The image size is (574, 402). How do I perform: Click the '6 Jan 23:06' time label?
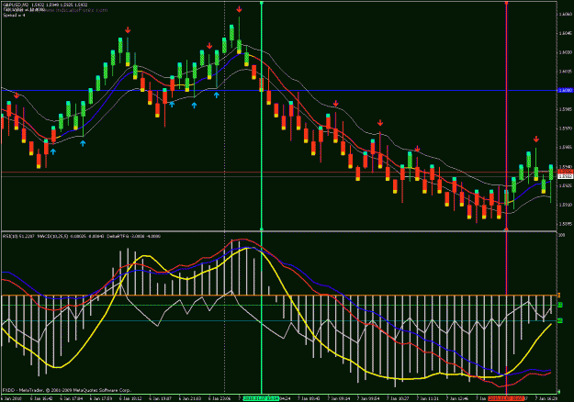219,398
